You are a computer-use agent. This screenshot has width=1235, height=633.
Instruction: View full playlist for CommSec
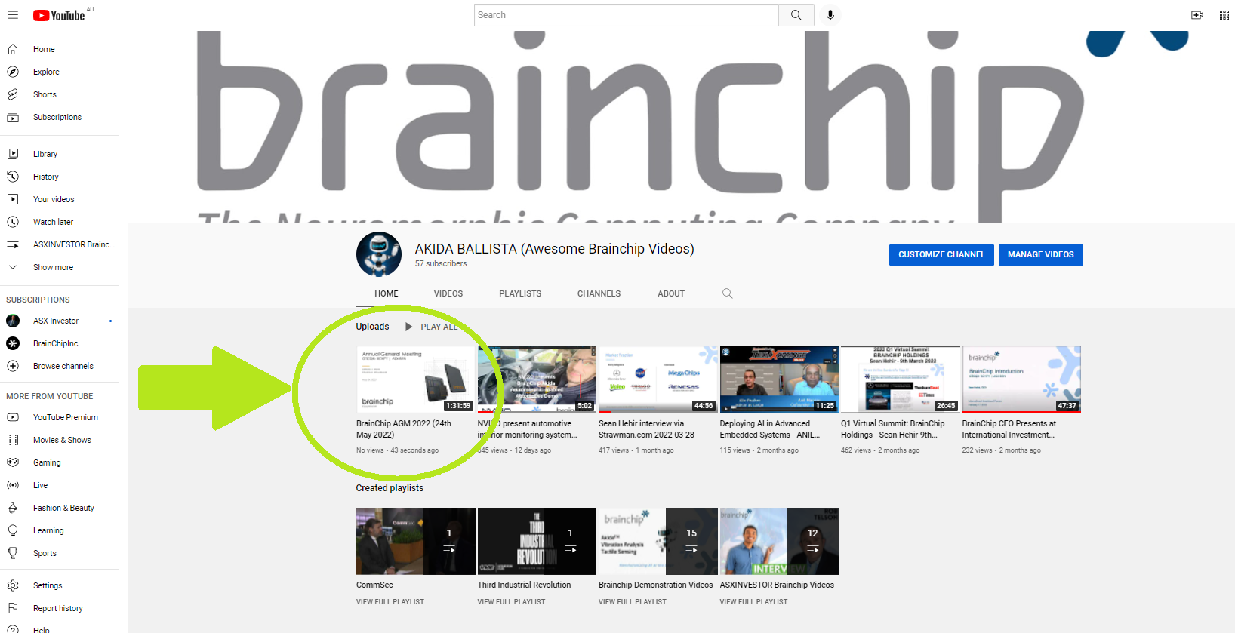(390, 602)
